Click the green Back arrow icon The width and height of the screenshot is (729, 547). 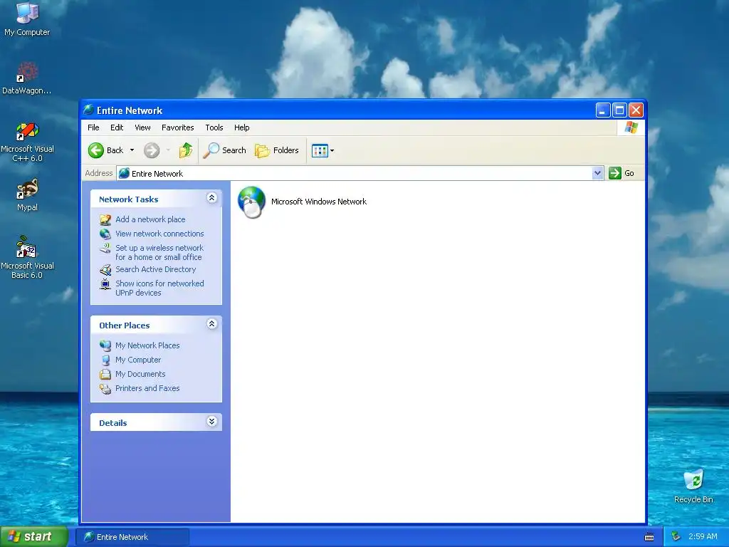click(x=96, y=150)
